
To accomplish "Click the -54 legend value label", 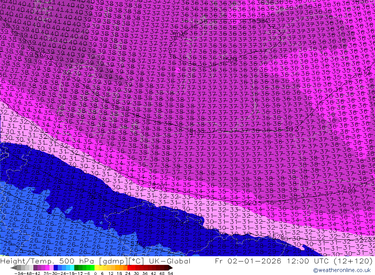I will [19, 273].
